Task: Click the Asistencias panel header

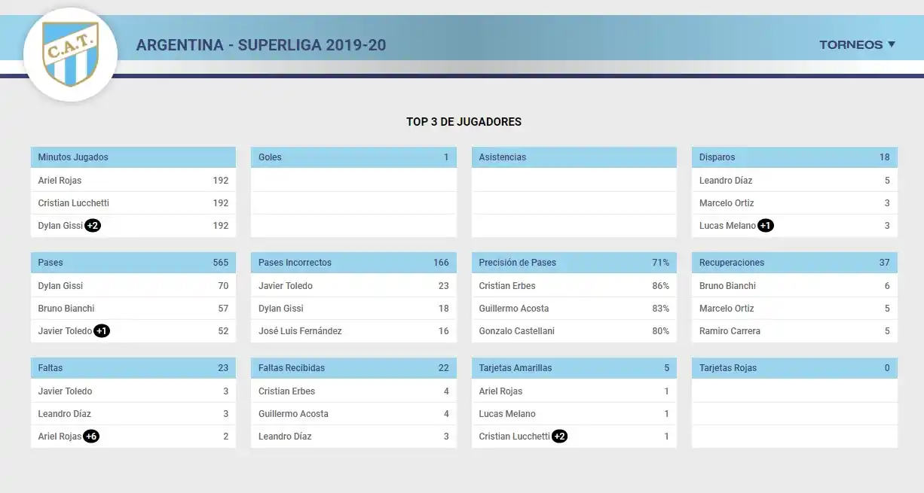Action: [574, 157]
